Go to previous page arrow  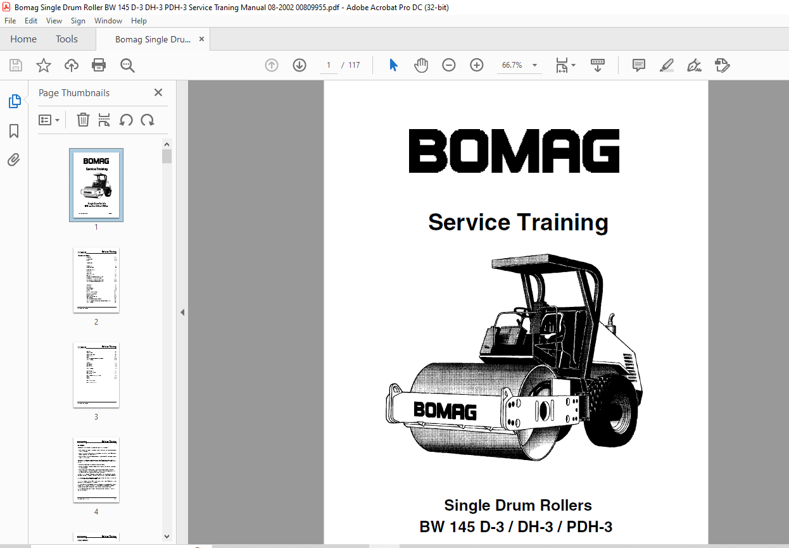point(272,65)
